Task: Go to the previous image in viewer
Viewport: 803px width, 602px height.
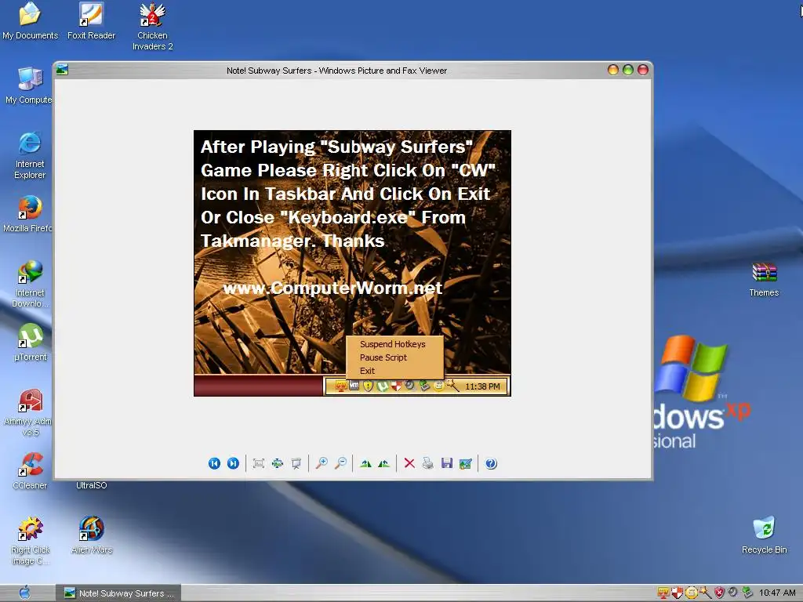Action: coord(214,464)
